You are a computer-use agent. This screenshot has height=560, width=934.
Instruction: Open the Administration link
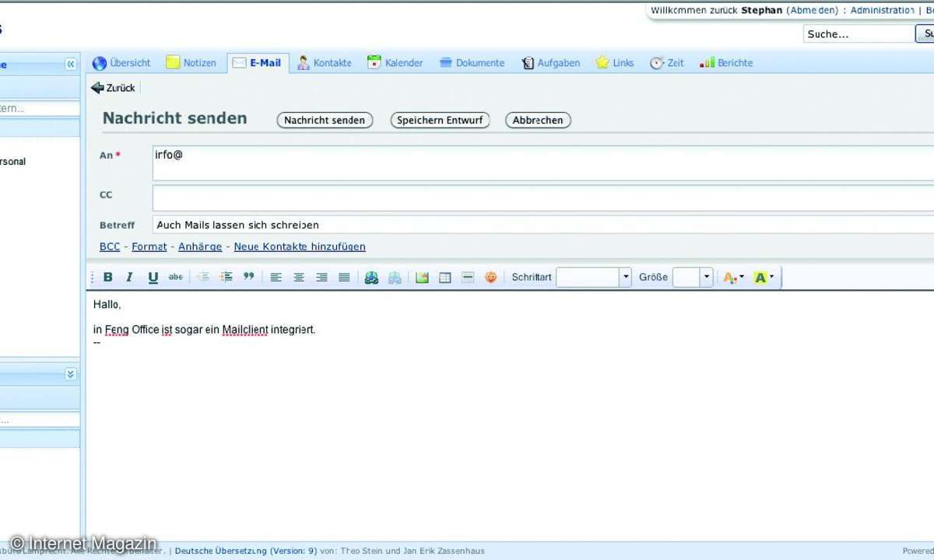pyautogui.click(x=882, y=10)
